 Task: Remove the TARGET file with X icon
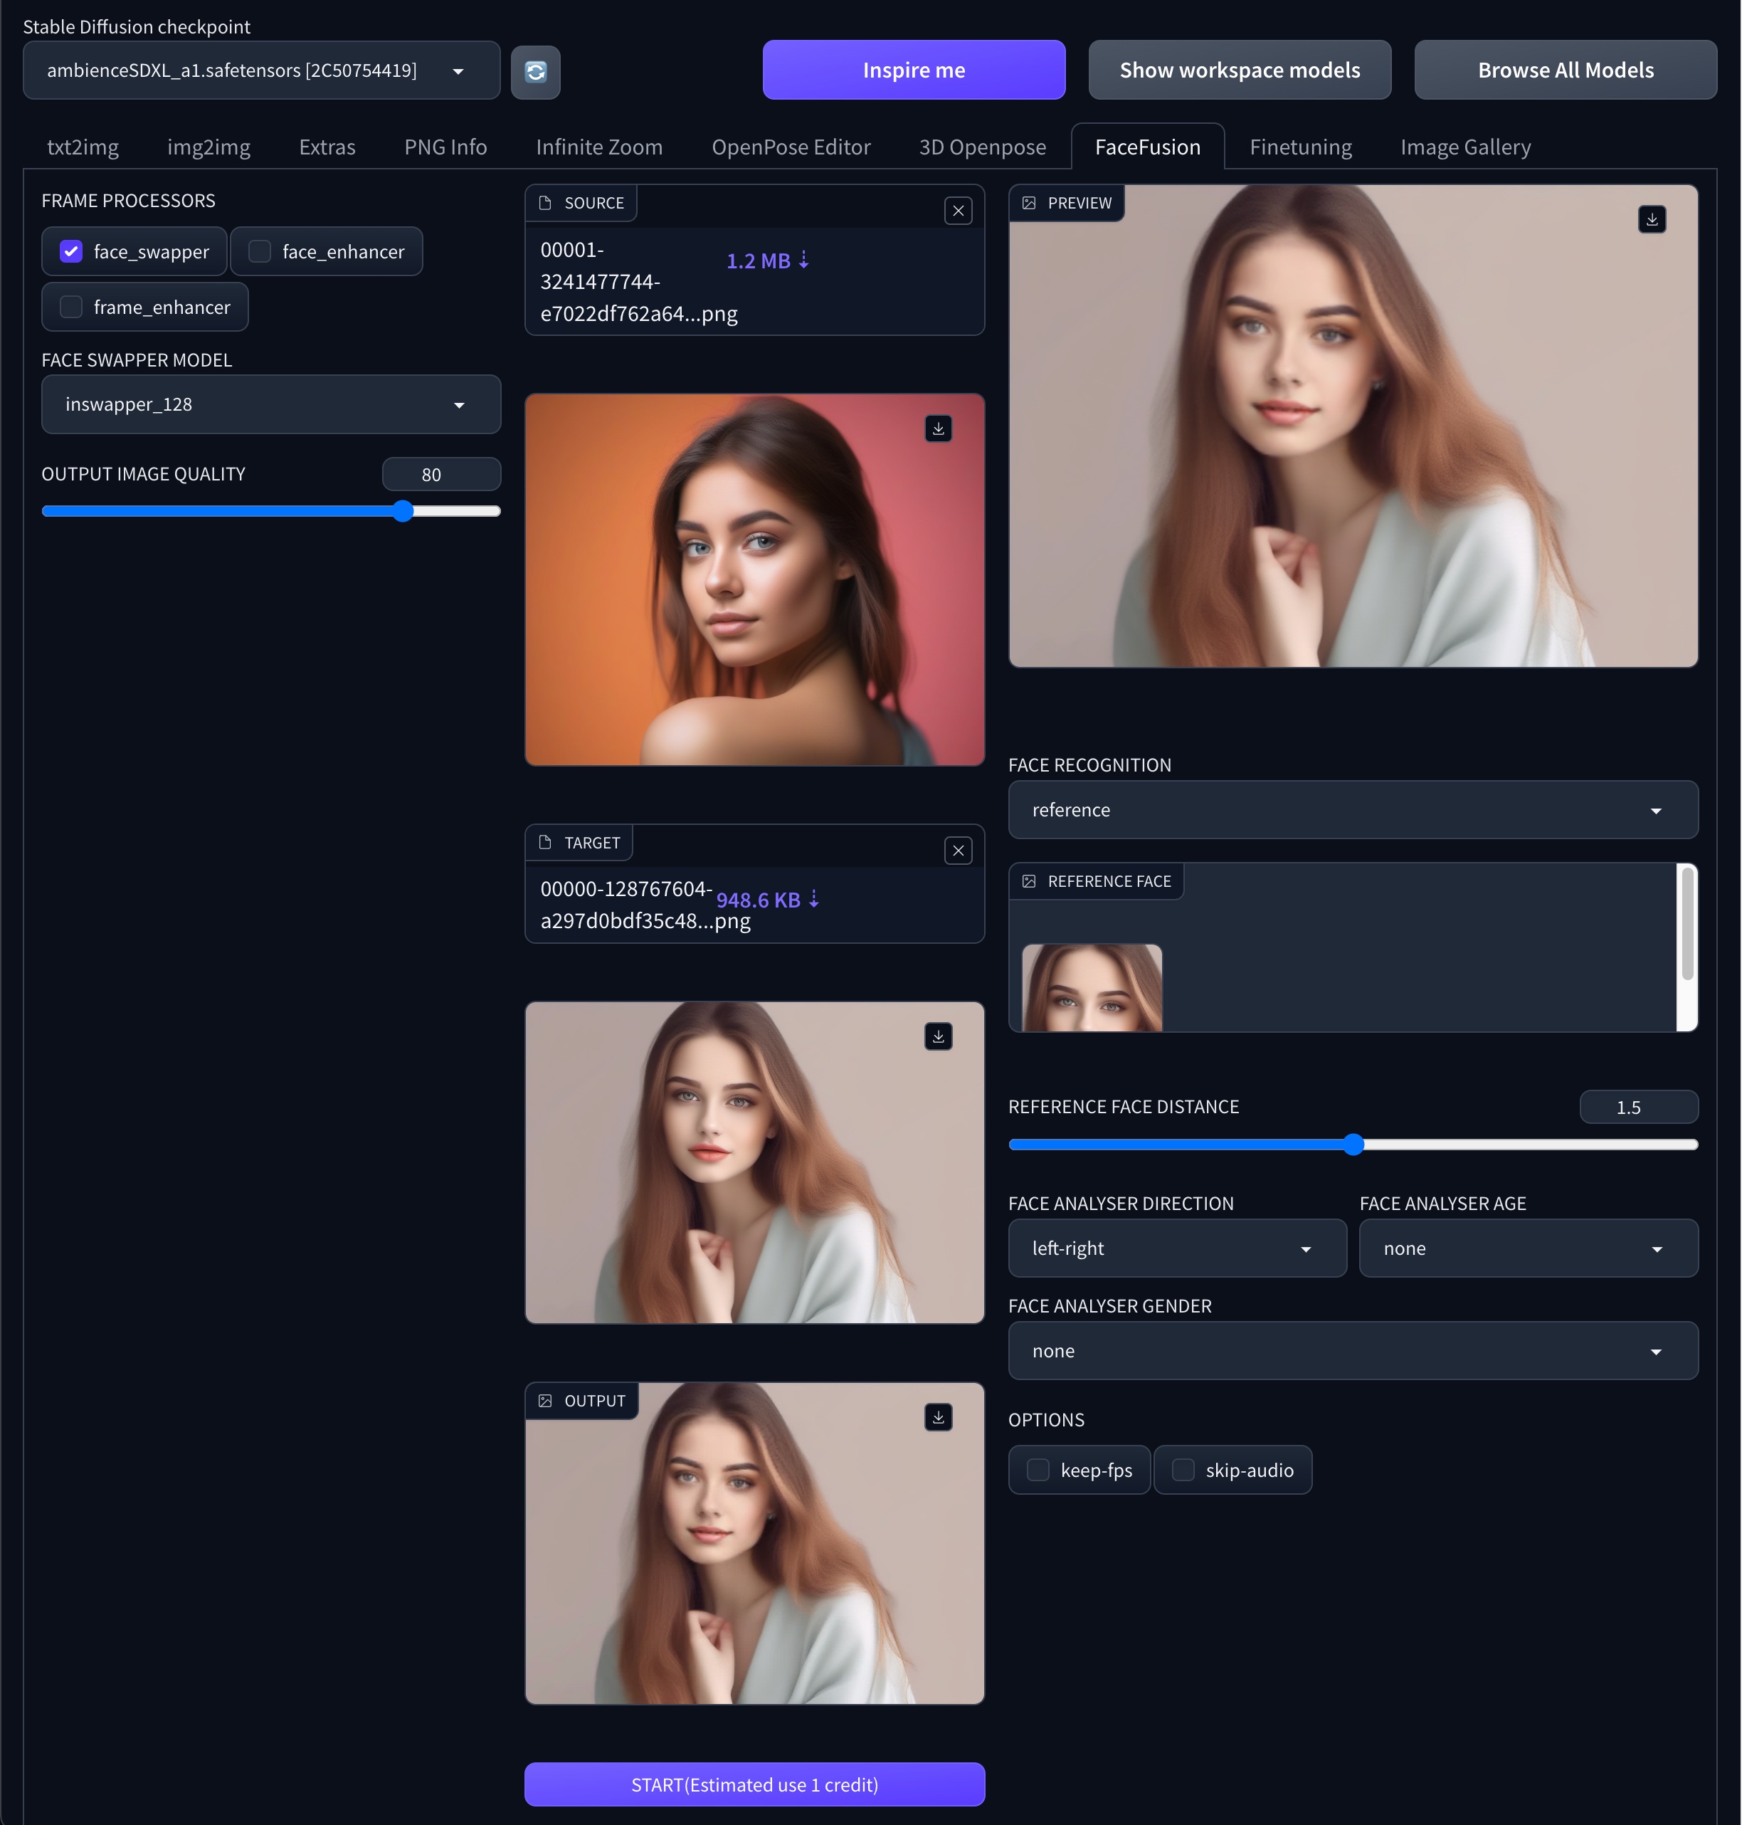point(959,851)
